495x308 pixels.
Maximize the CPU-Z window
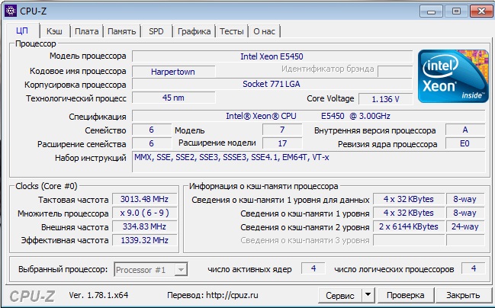456,11
